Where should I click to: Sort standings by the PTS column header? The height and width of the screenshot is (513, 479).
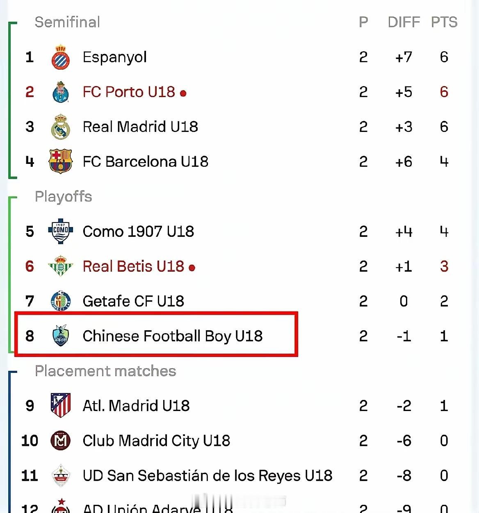444,22
